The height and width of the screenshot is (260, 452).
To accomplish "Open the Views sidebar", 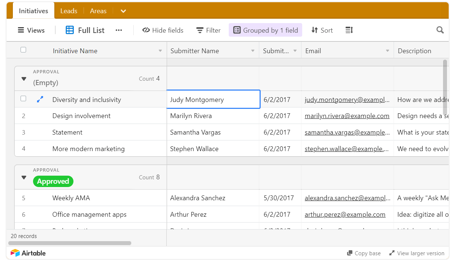I will (x=31, y=30).
